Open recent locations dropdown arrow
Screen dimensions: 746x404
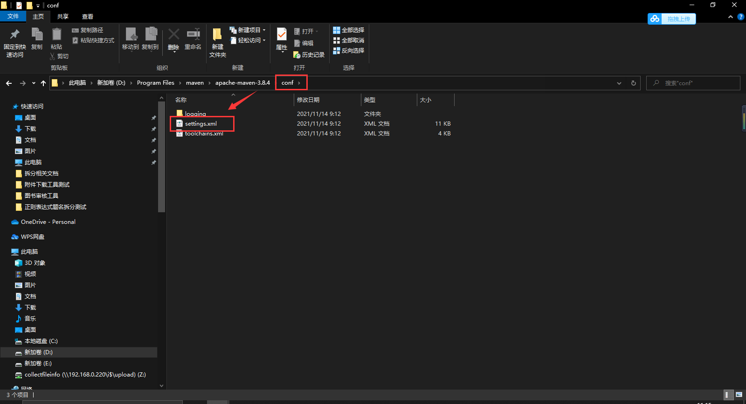pos(34,83)
